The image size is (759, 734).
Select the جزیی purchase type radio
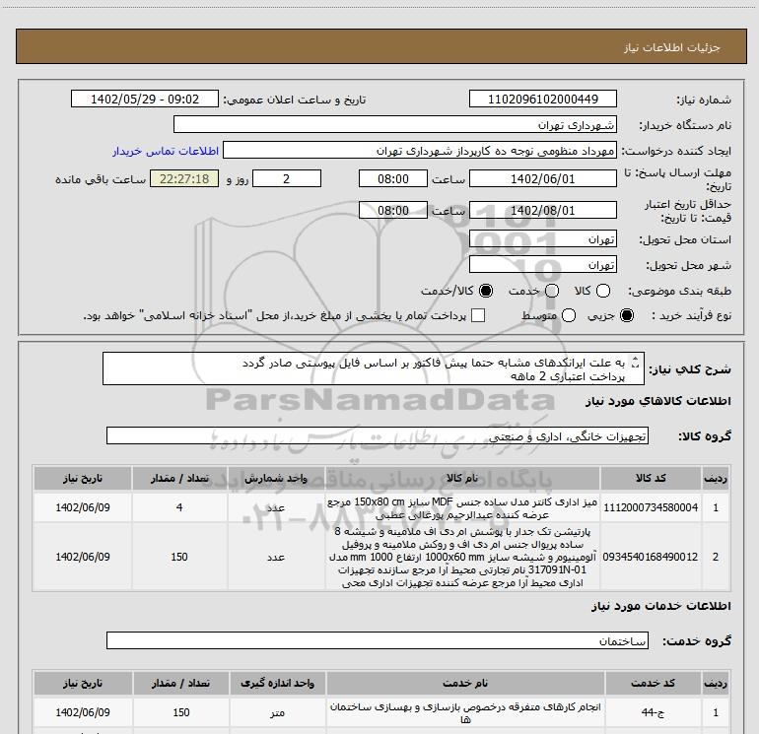point(627,315)
